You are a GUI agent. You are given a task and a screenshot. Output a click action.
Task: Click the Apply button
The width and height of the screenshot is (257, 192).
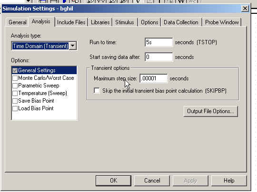[x=190, y=181]
